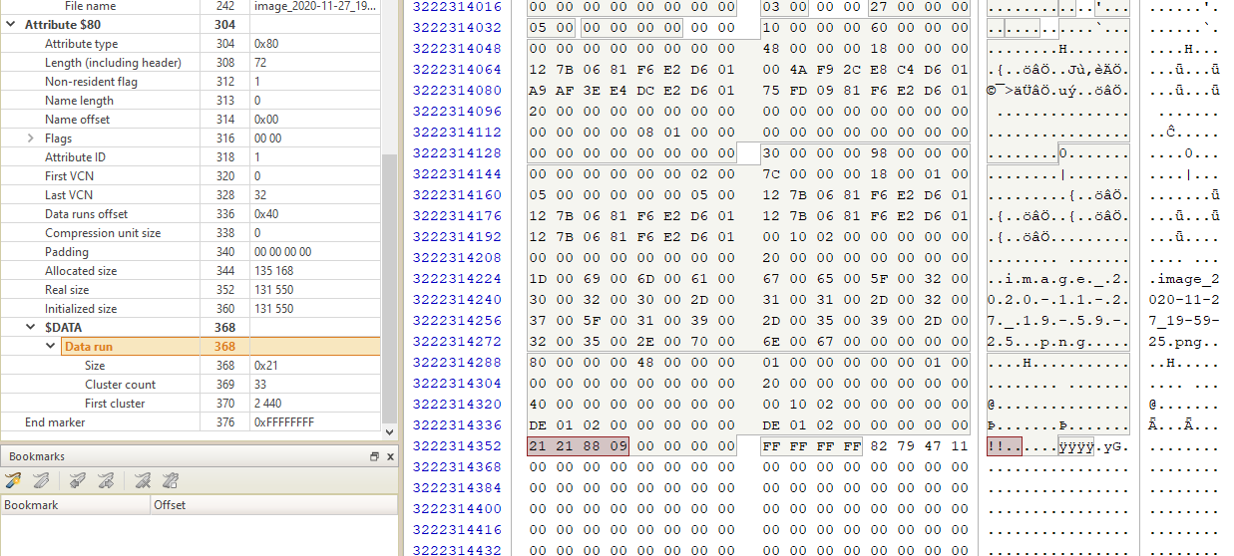
Task: Click the highlighted '!!..' ASCII text
Action: click(x=1004, y=445)
